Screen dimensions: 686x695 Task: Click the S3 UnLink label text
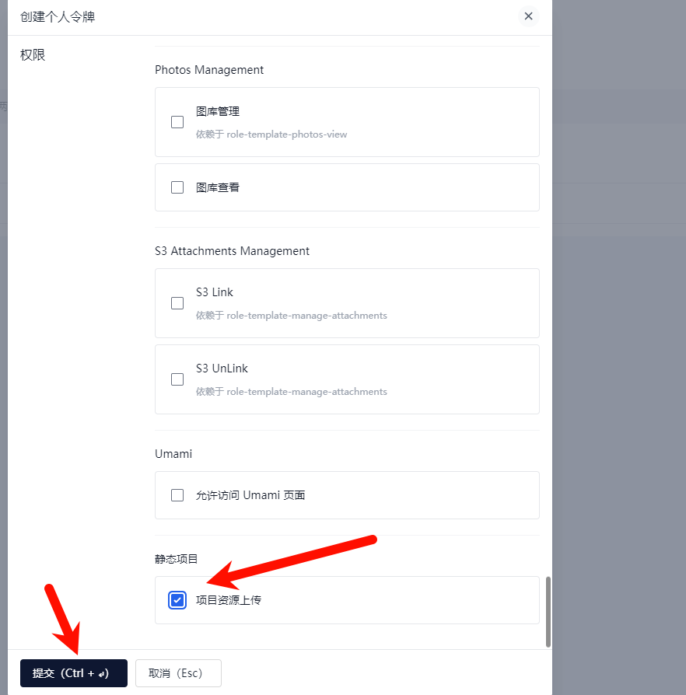tap(222, 368)
